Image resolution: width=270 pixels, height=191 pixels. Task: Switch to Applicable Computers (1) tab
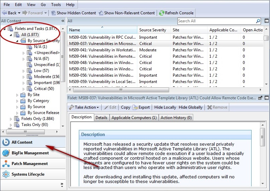(x=134, y=118)
